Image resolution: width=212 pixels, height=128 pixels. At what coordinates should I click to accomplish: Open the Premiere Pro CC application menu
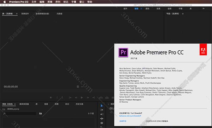[19, 2]
